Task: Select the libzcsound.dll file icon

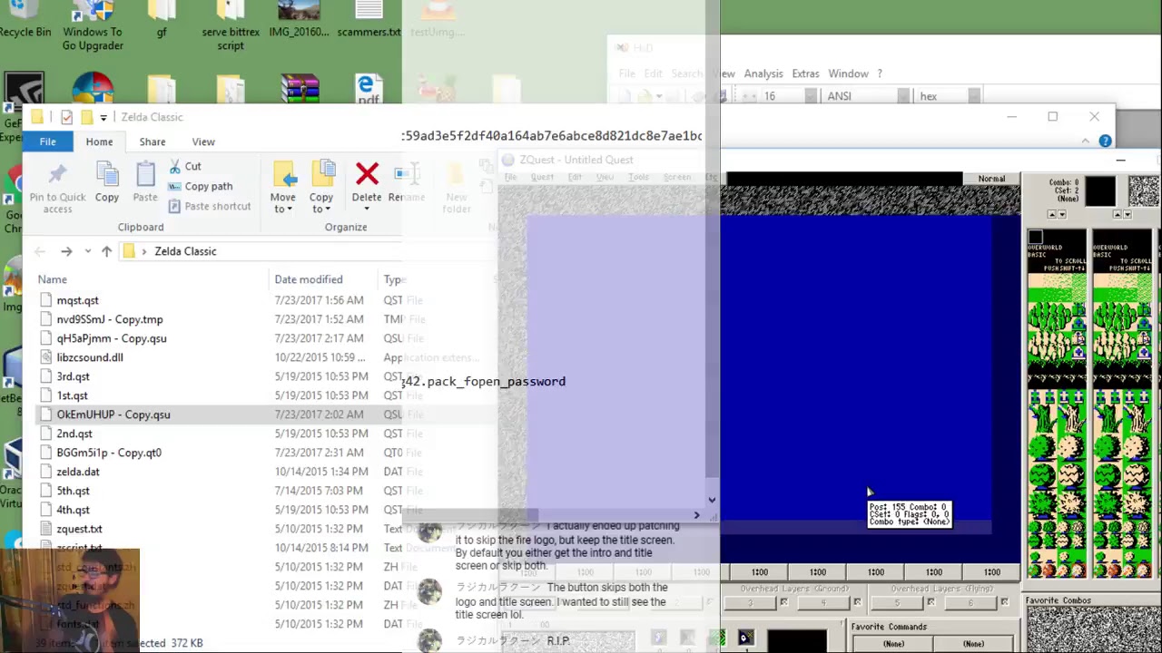Action: tap(46, 357)
